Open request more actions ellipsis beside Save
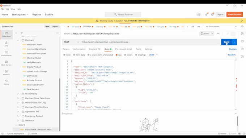Screen dimensions: 246x138 [218, 34]
